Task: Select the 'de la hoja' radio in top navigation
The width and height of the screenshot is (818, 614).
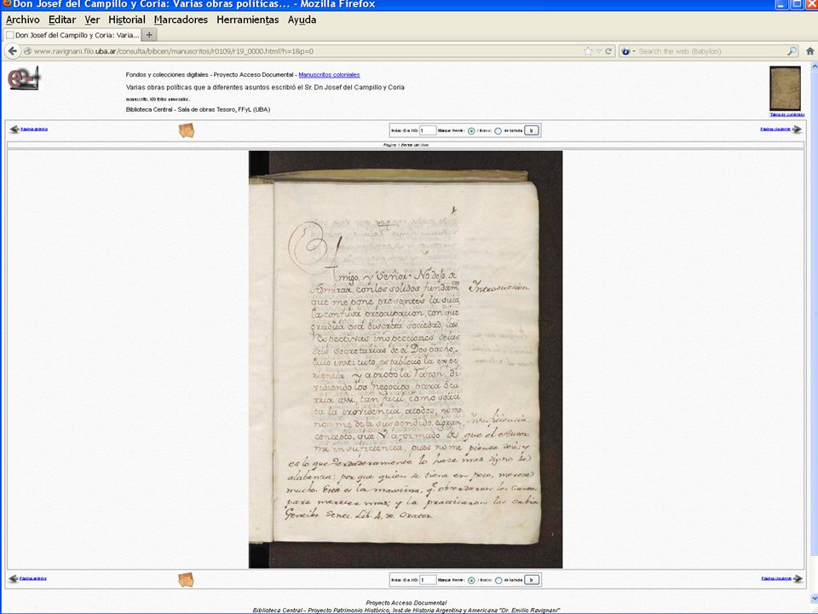Action: click(x=498, y=131)
